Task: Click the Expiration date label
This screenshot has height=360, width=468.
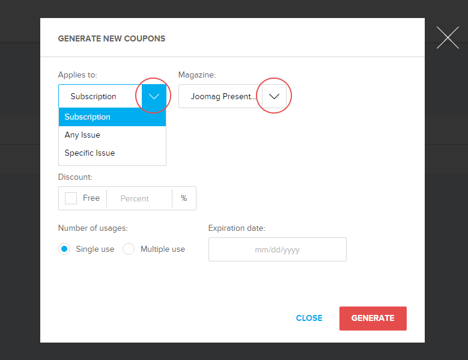Action: (x=237, y=228)
